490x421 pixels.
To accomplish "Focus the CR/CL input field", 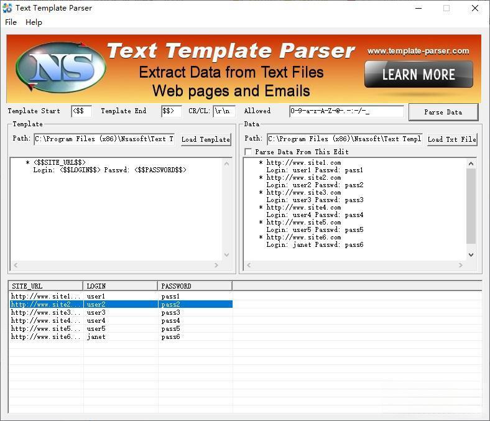I will (x=224, y=111).
